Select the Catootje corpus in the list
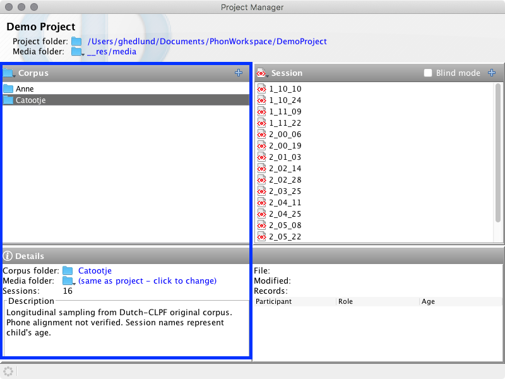The height and width of the screenshot is (379, 505). click(x=30, y=100)
